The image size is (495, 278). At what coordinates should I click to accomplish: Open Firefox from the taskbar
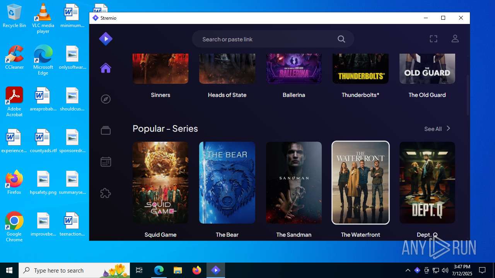197,270
